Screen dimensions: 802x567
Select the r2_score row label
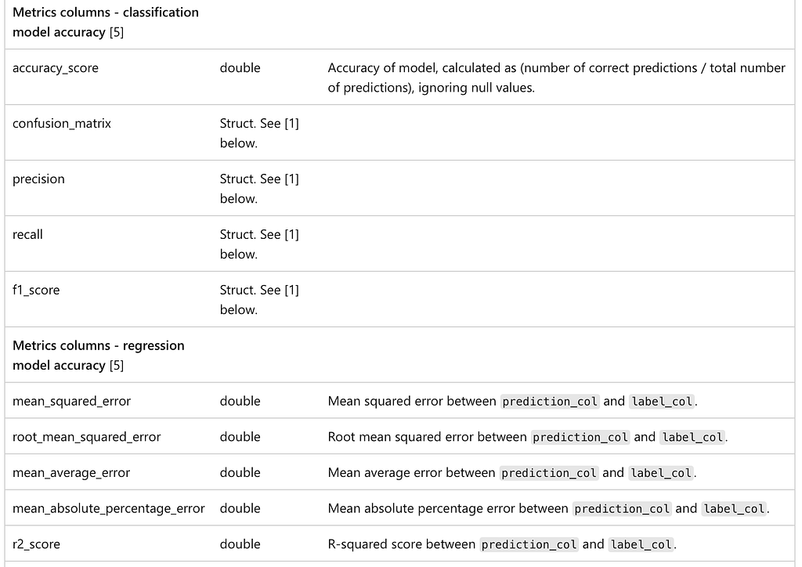(36, 544)
